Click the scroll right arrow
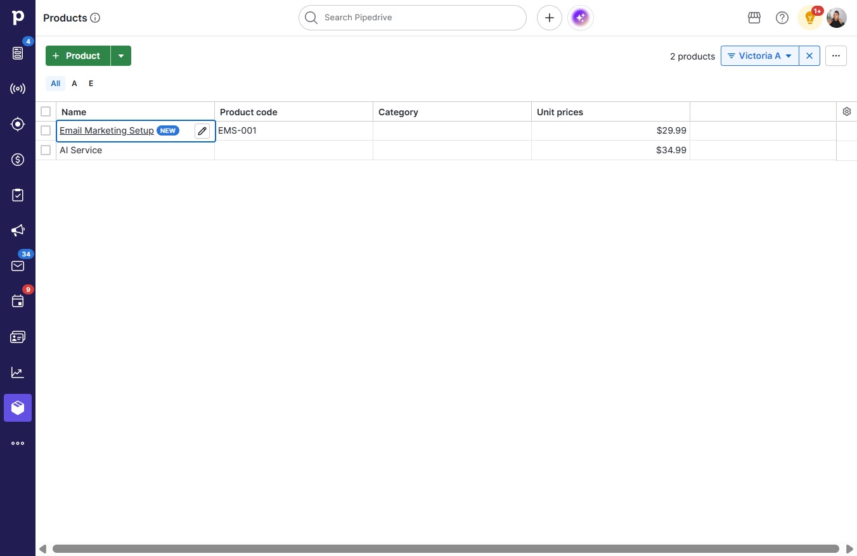The height and width of the screenshot is (556, 857). pos(849,549)
